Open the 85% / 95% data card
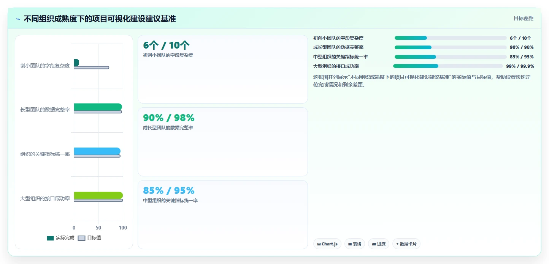Screen dimensions: 549x264 click(x=222, y=215)
